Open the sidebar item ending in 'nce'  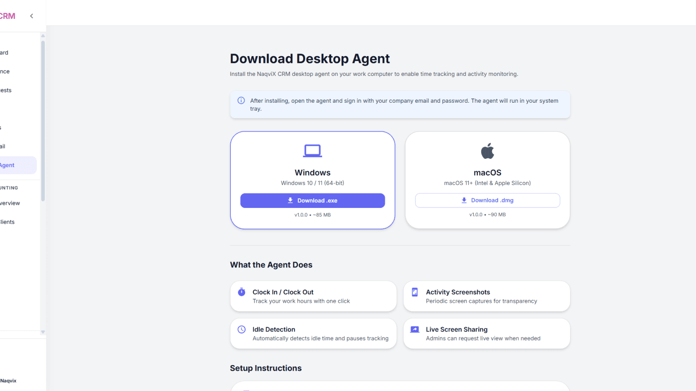(5, 71)
